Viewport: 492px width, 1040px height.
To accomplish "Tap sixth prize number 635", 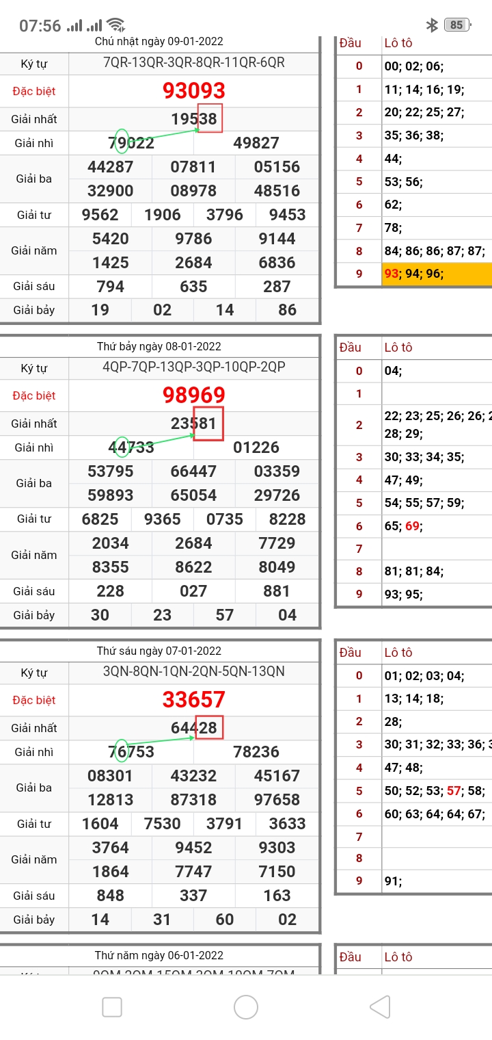I will coord(193,286).
